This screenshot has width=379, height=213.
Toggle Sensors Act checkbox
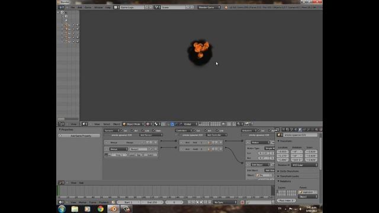(132, 130)
